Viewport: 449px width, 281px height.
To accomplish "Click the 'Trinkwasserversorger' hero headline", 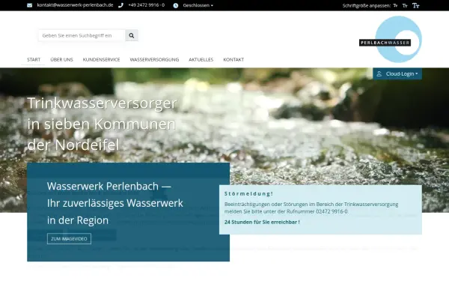I will 102,103.
